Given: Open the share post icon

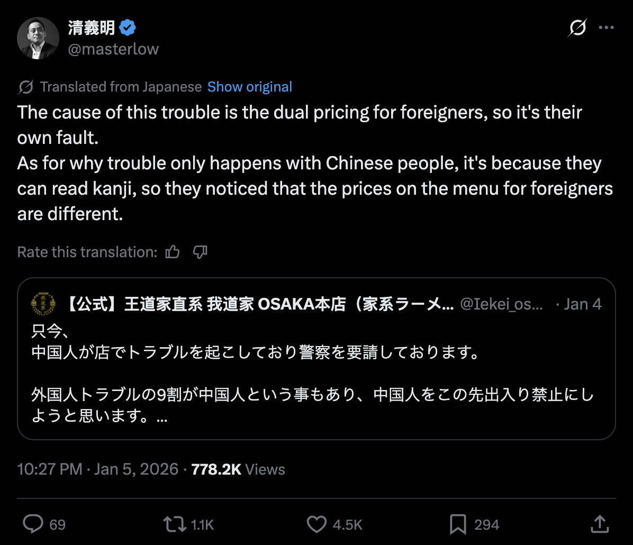Looking at the screenshot, I should click(599, 524).
